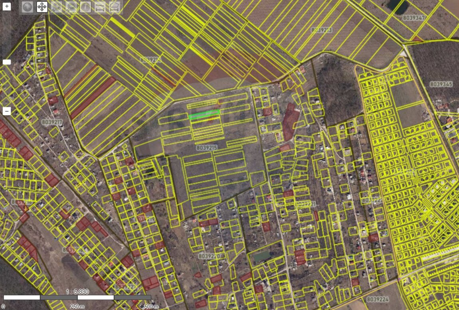The height and width of the screenshot is (310, 459).
Task: Click the zoom slider handle
Action: (7, 62)
